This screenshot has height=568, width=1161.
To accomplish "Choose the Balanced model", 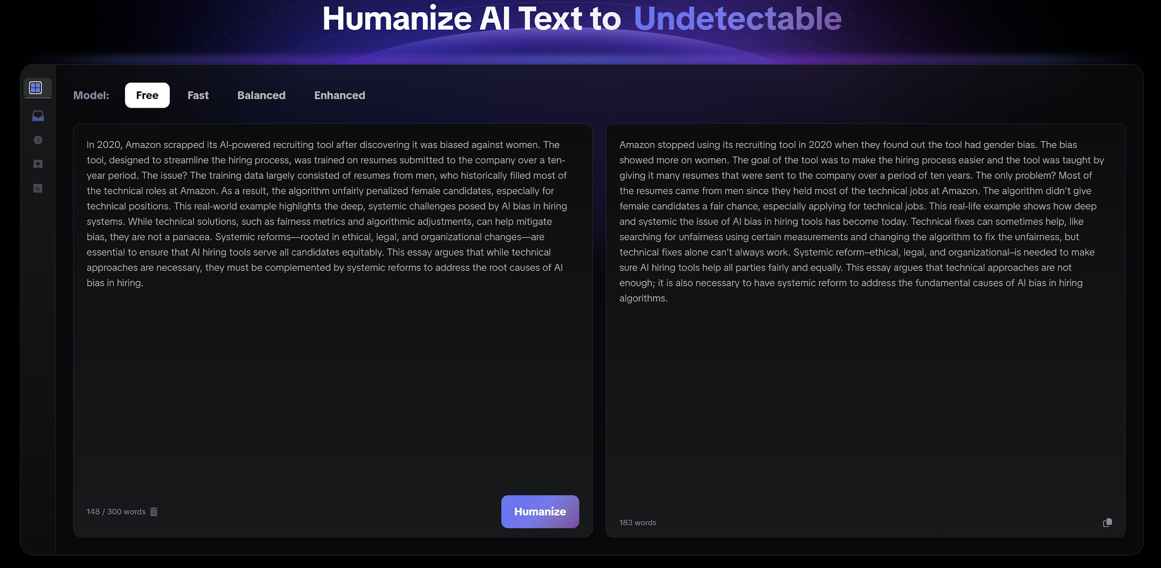I will tap(261, 95).
